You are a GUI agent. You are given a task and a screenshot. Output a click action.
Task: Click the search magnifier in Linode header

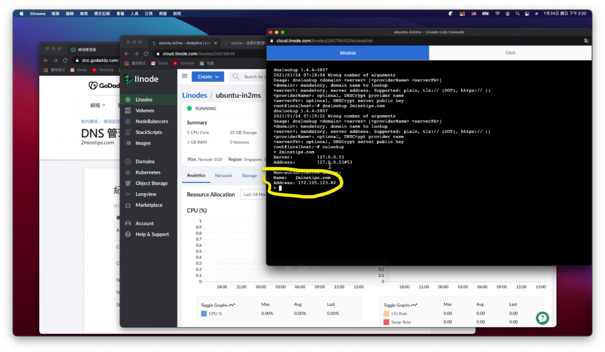tap(236, 77)
